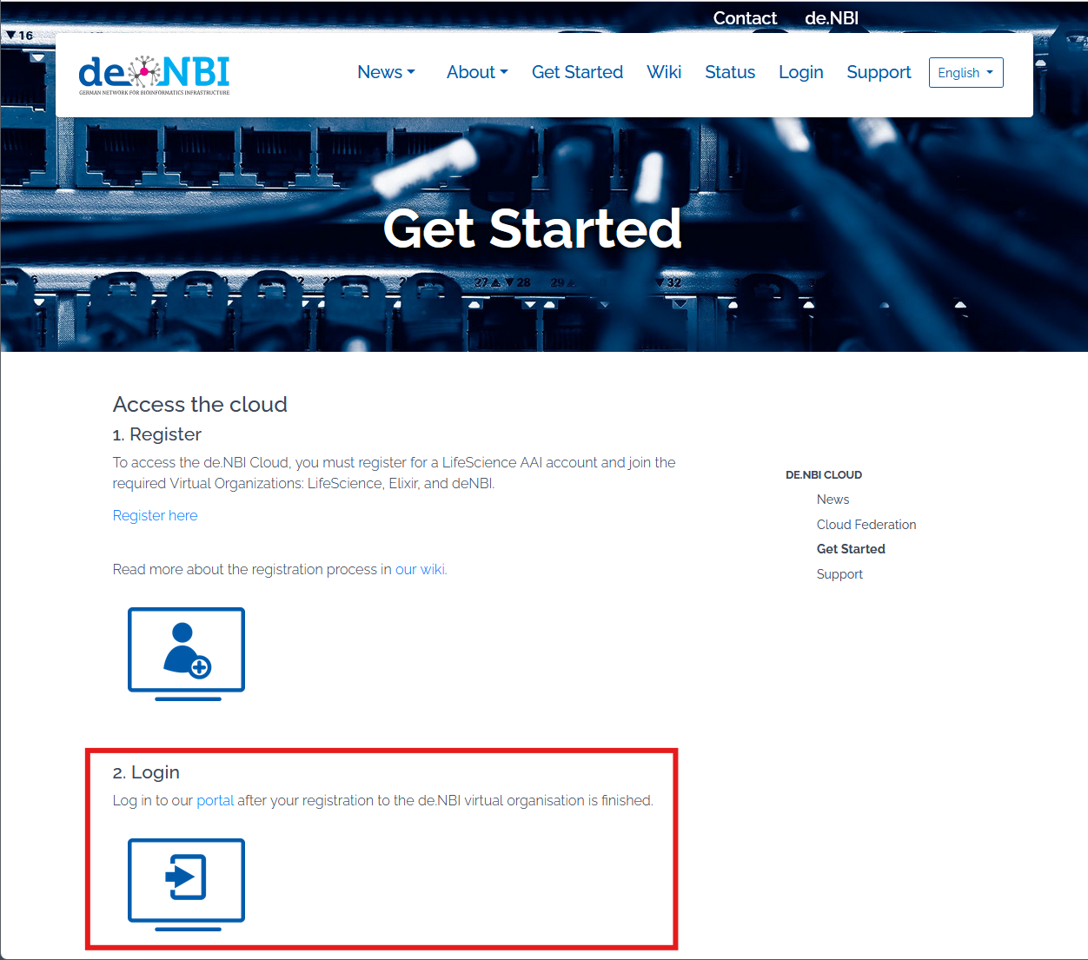Image resolution: width=1088 pixels, height=960 pixels.
Task: Open the English language selector
Action: 965,73
